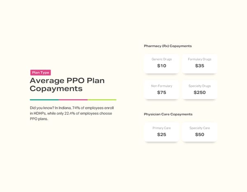This screenshot has width=247, height=192.
Task: Select the Average PPO Plan Copayments title
Action: (x=67, y=84)
